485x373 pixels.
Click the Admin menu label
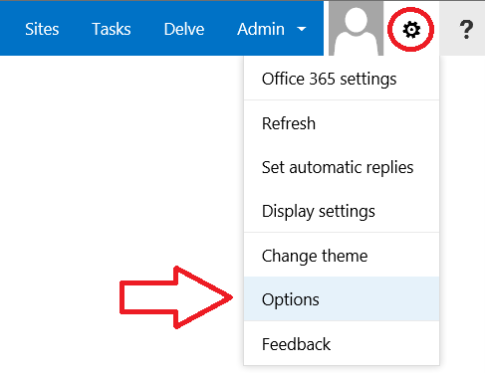pyautogui.click(x=261, y=29)
